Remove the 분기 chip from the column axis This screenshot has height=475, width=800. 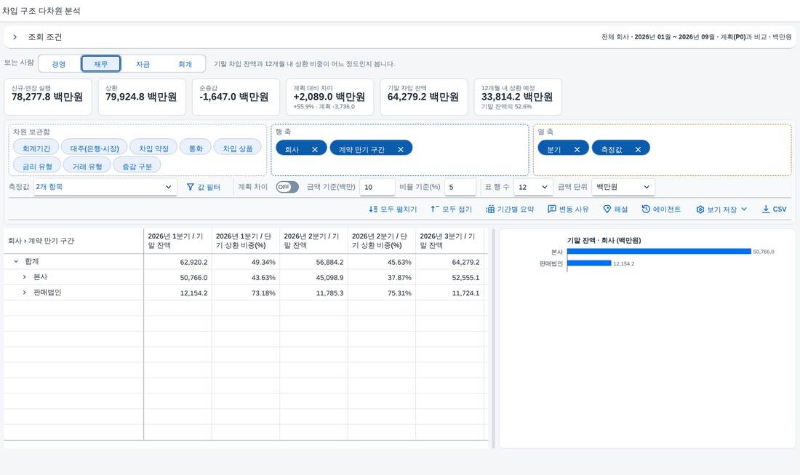pos(577,150)
